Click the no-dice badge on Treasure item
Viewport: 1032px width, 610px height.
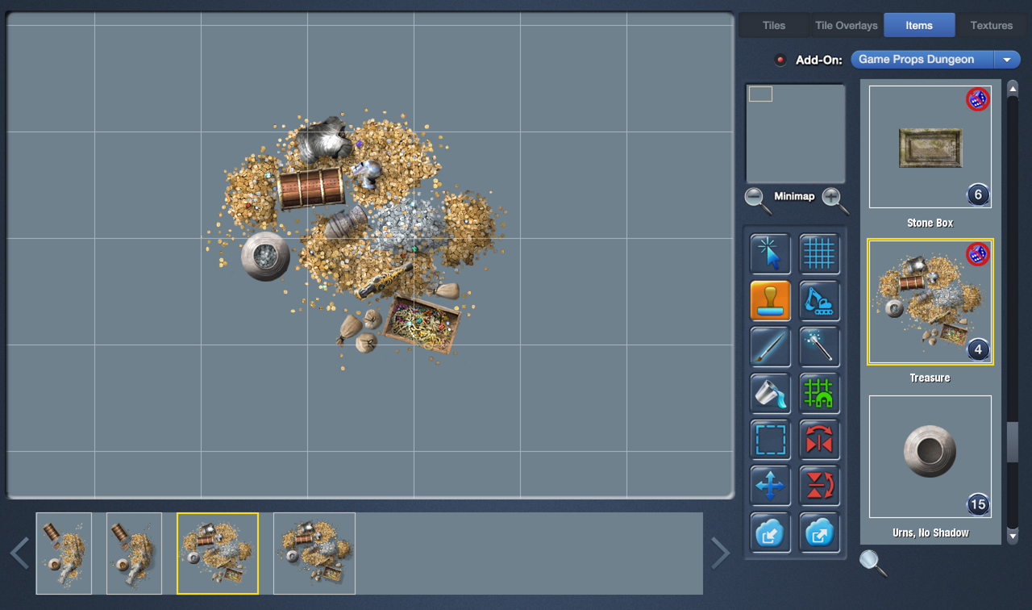click(977, 254)
